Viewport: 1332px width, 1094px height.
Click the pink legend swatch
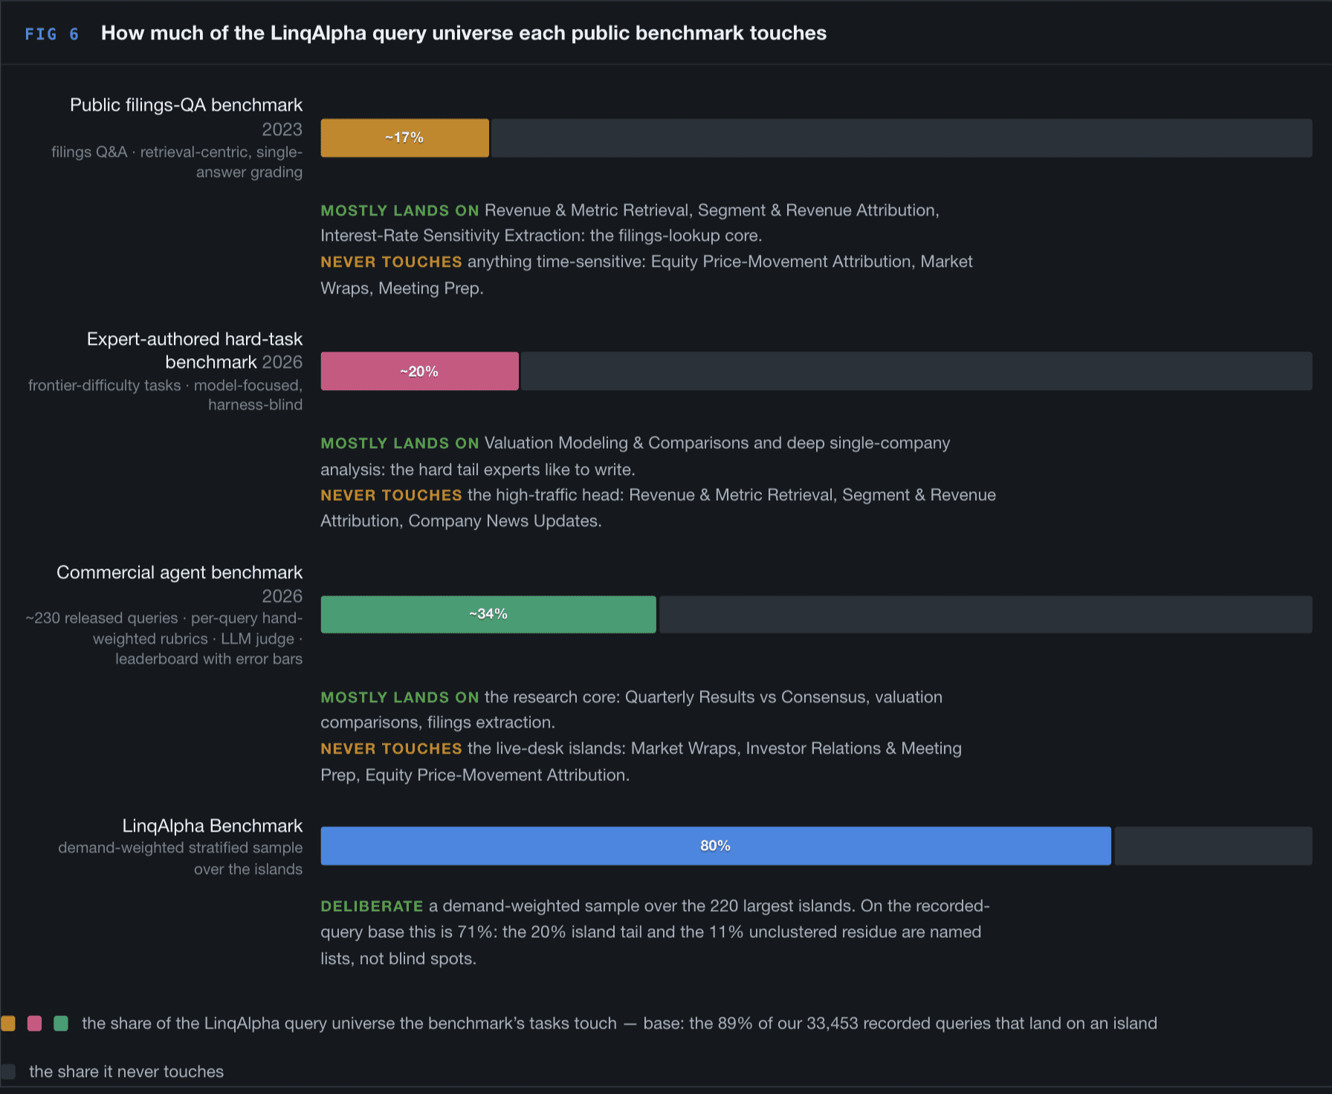[34, 1023]
